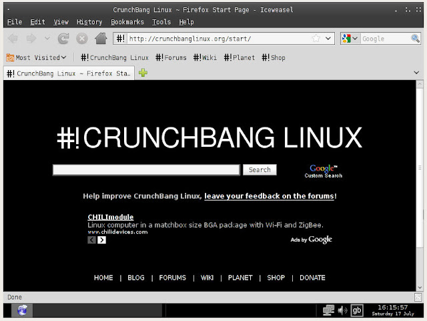Go to SHOP in the page footer
The image size is (427, 321).
coord(276,278)
